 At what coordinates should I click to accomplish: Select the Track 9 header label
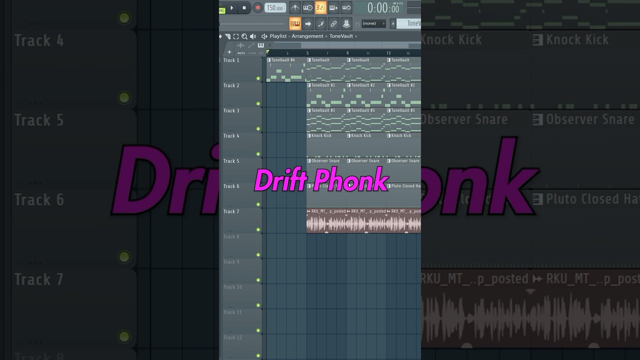(x=231, y=262)
